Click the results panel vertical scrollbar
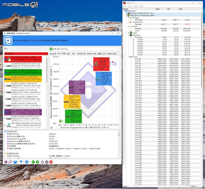205x189 pixels. (119, 135)
